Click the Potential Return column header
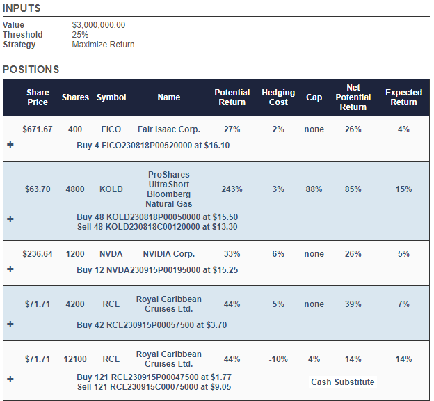 coord(232,97)
